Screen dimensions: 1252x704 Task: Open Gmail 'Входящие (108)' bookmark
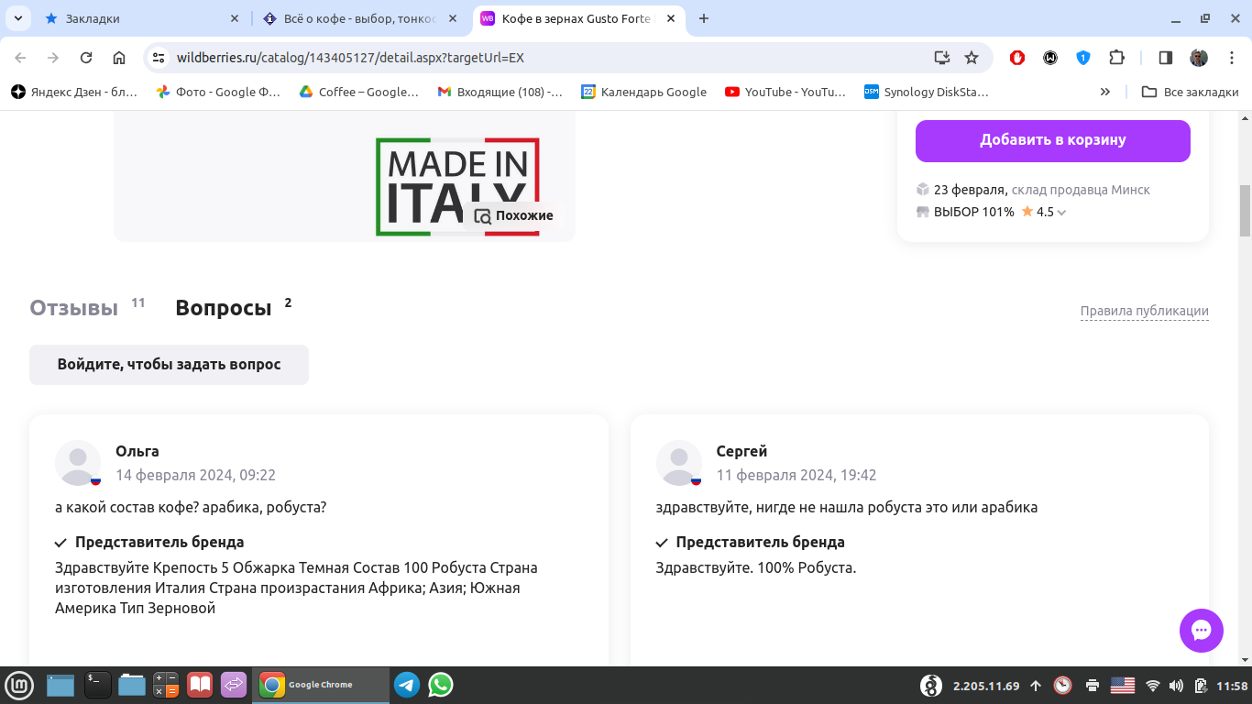[500, 92]
